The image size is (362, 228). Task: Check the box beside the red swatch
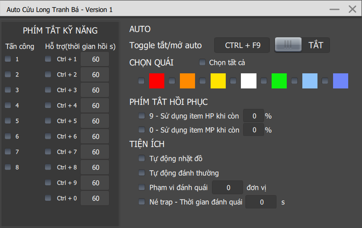(141, 81)
